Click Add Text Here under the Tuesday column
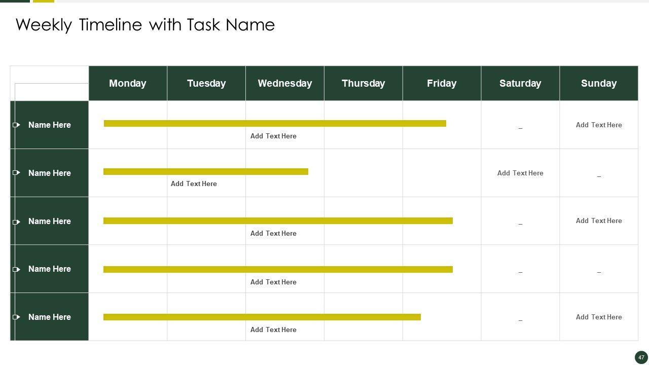The width and height of the screenshot is (649, 365). coord(194,184)
